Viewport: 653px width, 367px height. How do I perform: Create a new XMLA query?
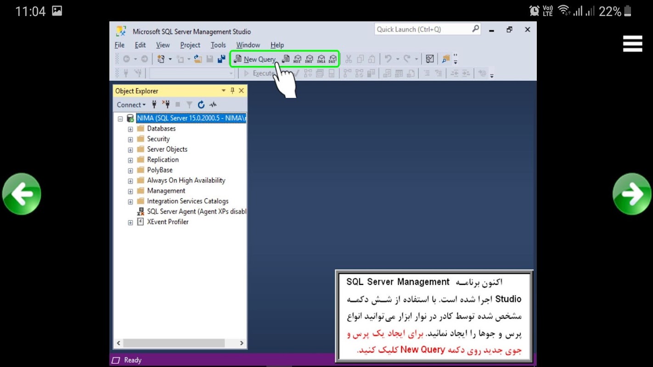(x=321, y=59)
